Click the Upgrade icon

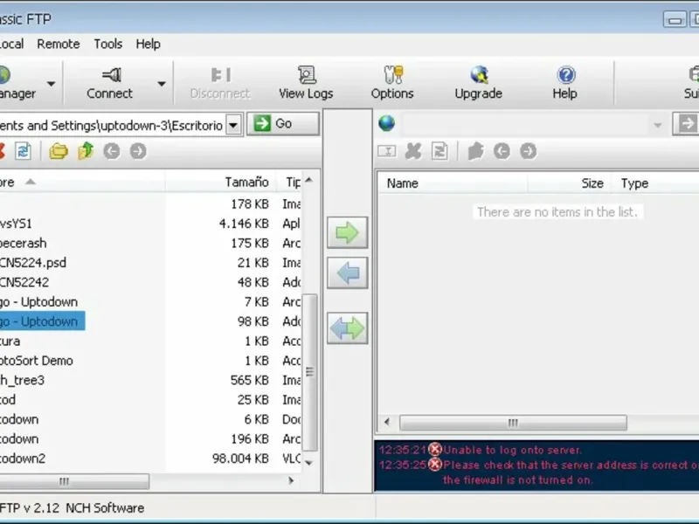(479, 75)
